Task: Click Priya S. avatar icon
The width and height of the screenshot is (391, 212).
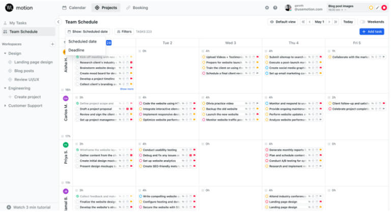Action: [x=66, y=145]
